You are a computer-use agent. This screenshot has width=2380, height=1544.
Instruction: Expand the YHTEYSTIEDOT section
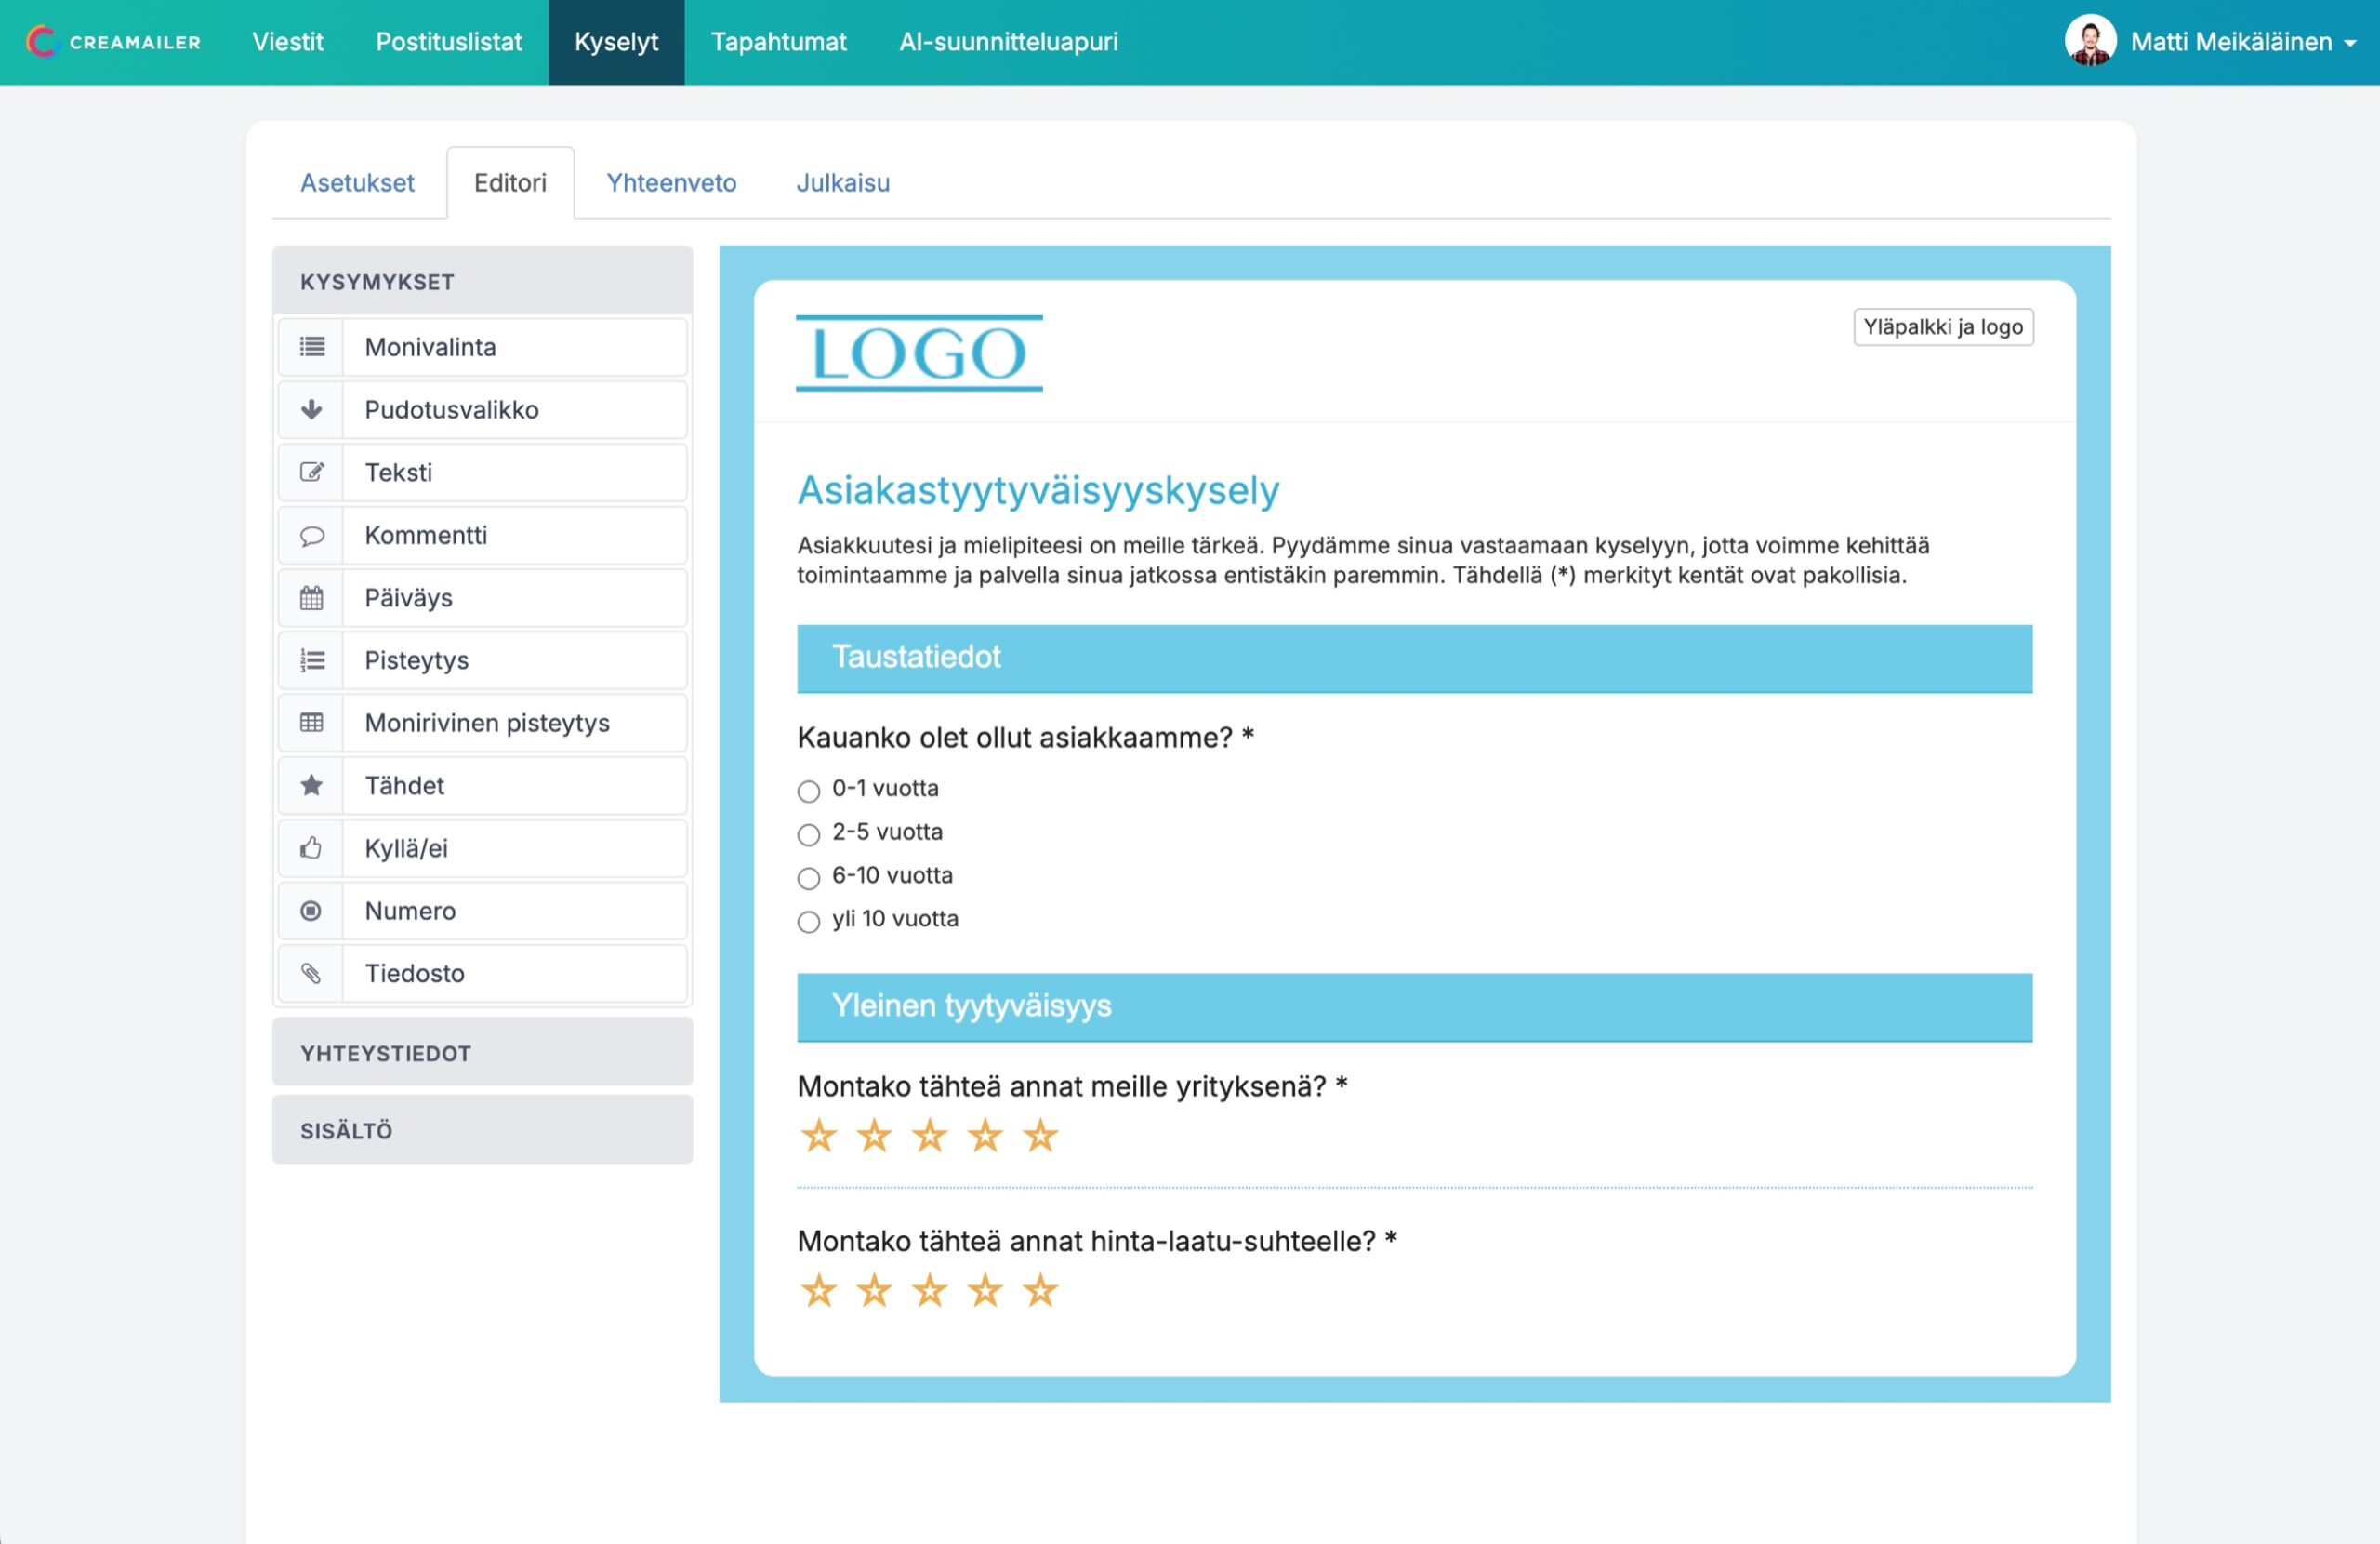(x=482, y=1053)
